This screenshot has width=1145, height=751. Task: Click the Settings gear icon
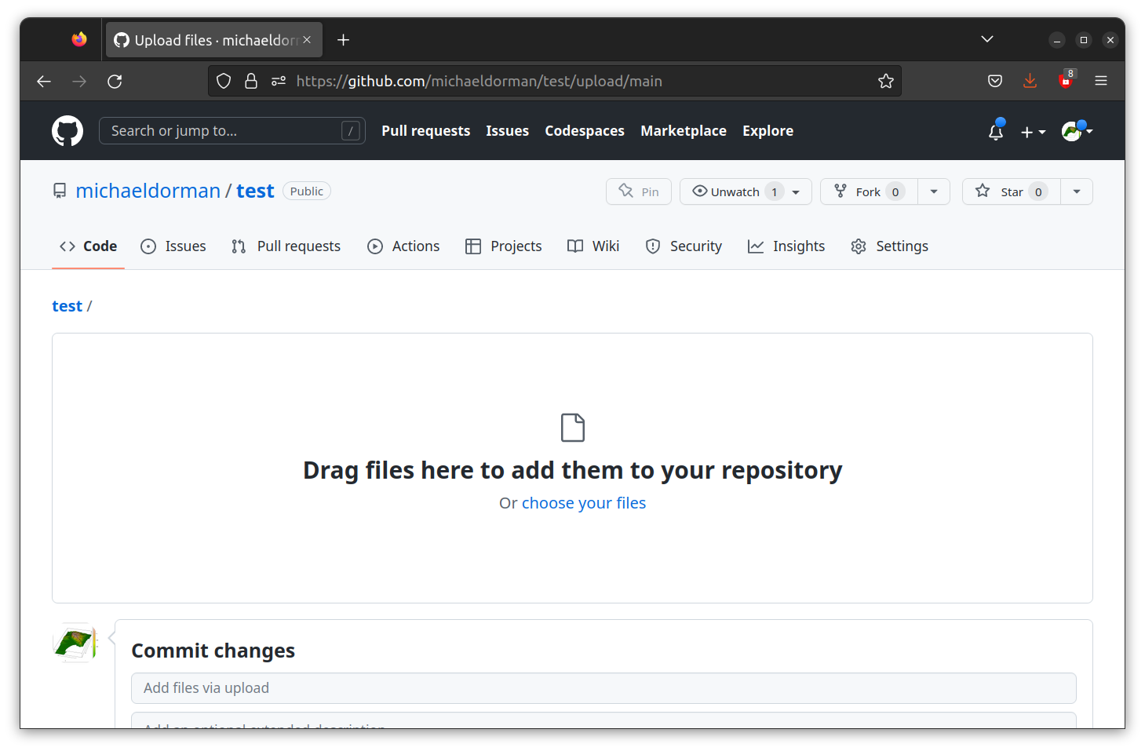tap(859, 246)
